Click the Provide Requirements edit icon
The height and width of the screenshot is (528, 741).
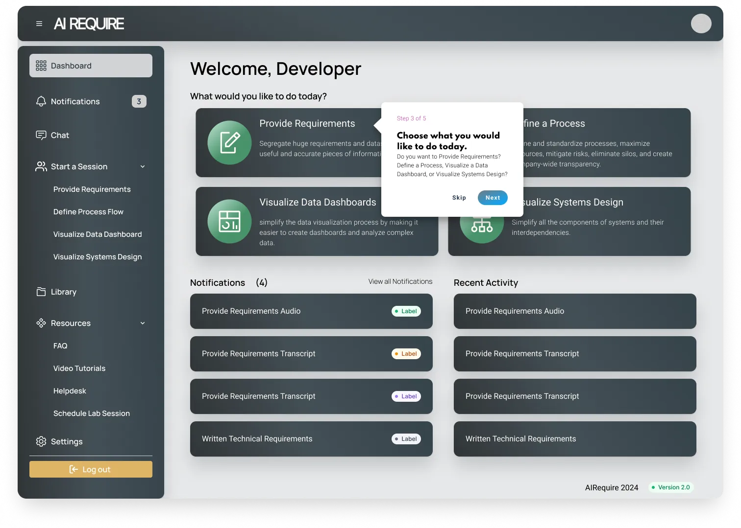tap(229, 142)
